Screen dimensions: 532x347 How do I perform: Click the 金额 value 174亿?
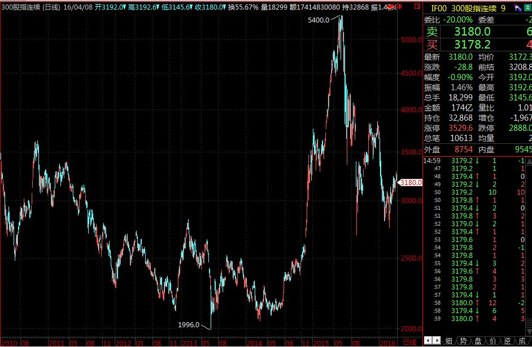coord(462,108)
